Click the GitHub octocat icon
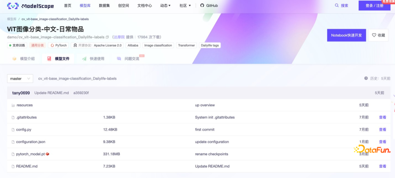 (202, 5)
